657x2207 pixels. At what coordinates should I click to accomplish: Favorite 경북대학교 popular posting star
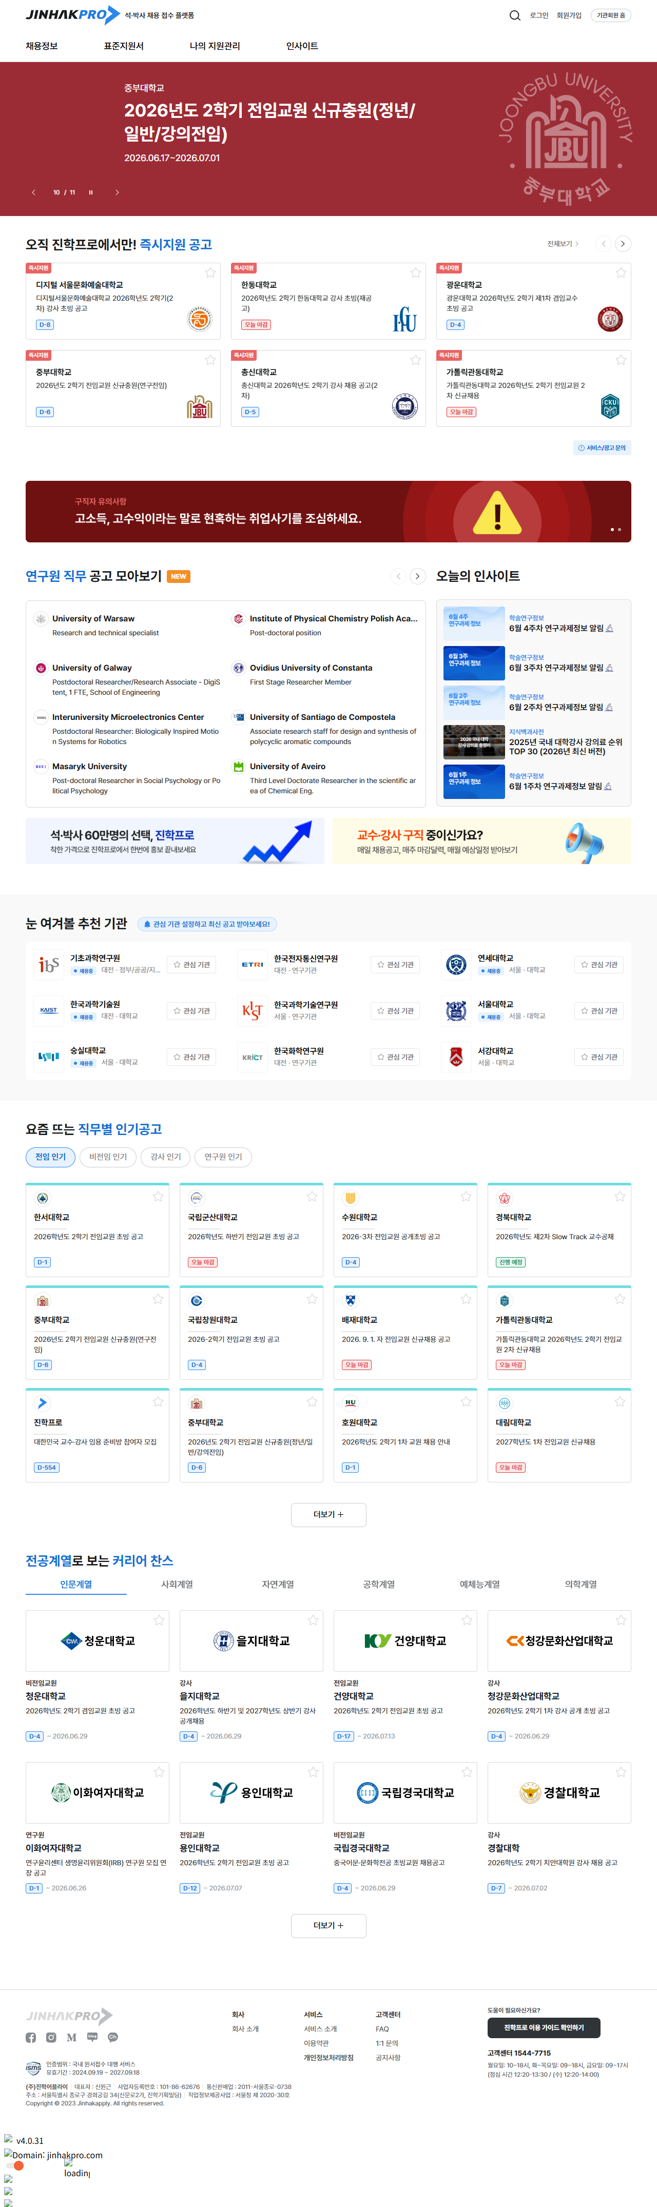tap(620, 1197)
